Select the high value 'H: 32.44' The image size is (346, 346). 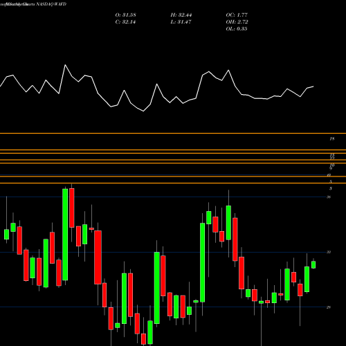(x=181, y=15)
